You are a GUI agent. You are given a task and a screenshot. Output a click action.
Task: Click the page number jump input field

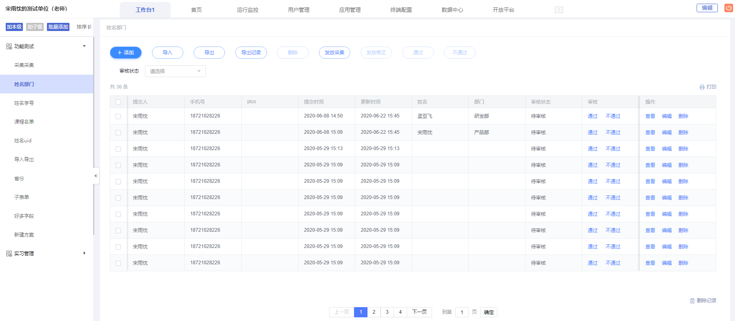pyautogui.click(x=462, y=312)
